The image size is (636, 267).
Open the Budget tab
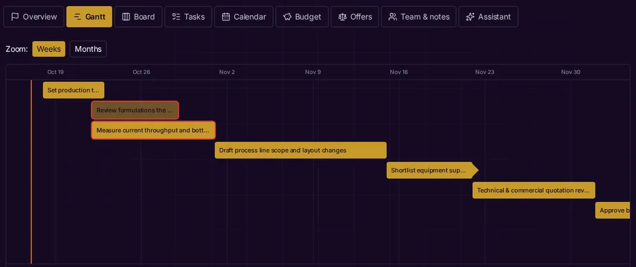pos(302,17)
